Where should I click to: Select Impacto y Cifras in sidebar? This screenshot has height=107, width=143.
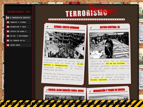(x=19, y=22)
